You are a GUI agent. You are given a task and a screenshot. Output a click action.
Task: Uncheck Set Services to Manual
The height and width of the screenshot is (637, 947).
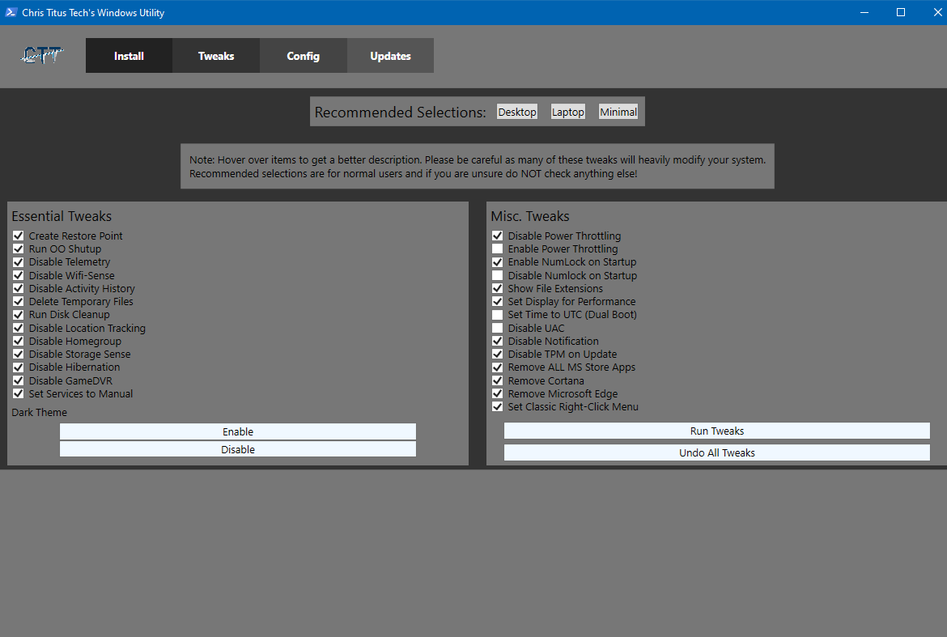[18, 393]
